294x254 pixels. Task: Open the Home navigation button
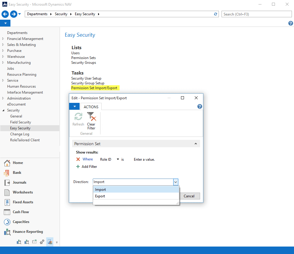click(x=13, y=163)
